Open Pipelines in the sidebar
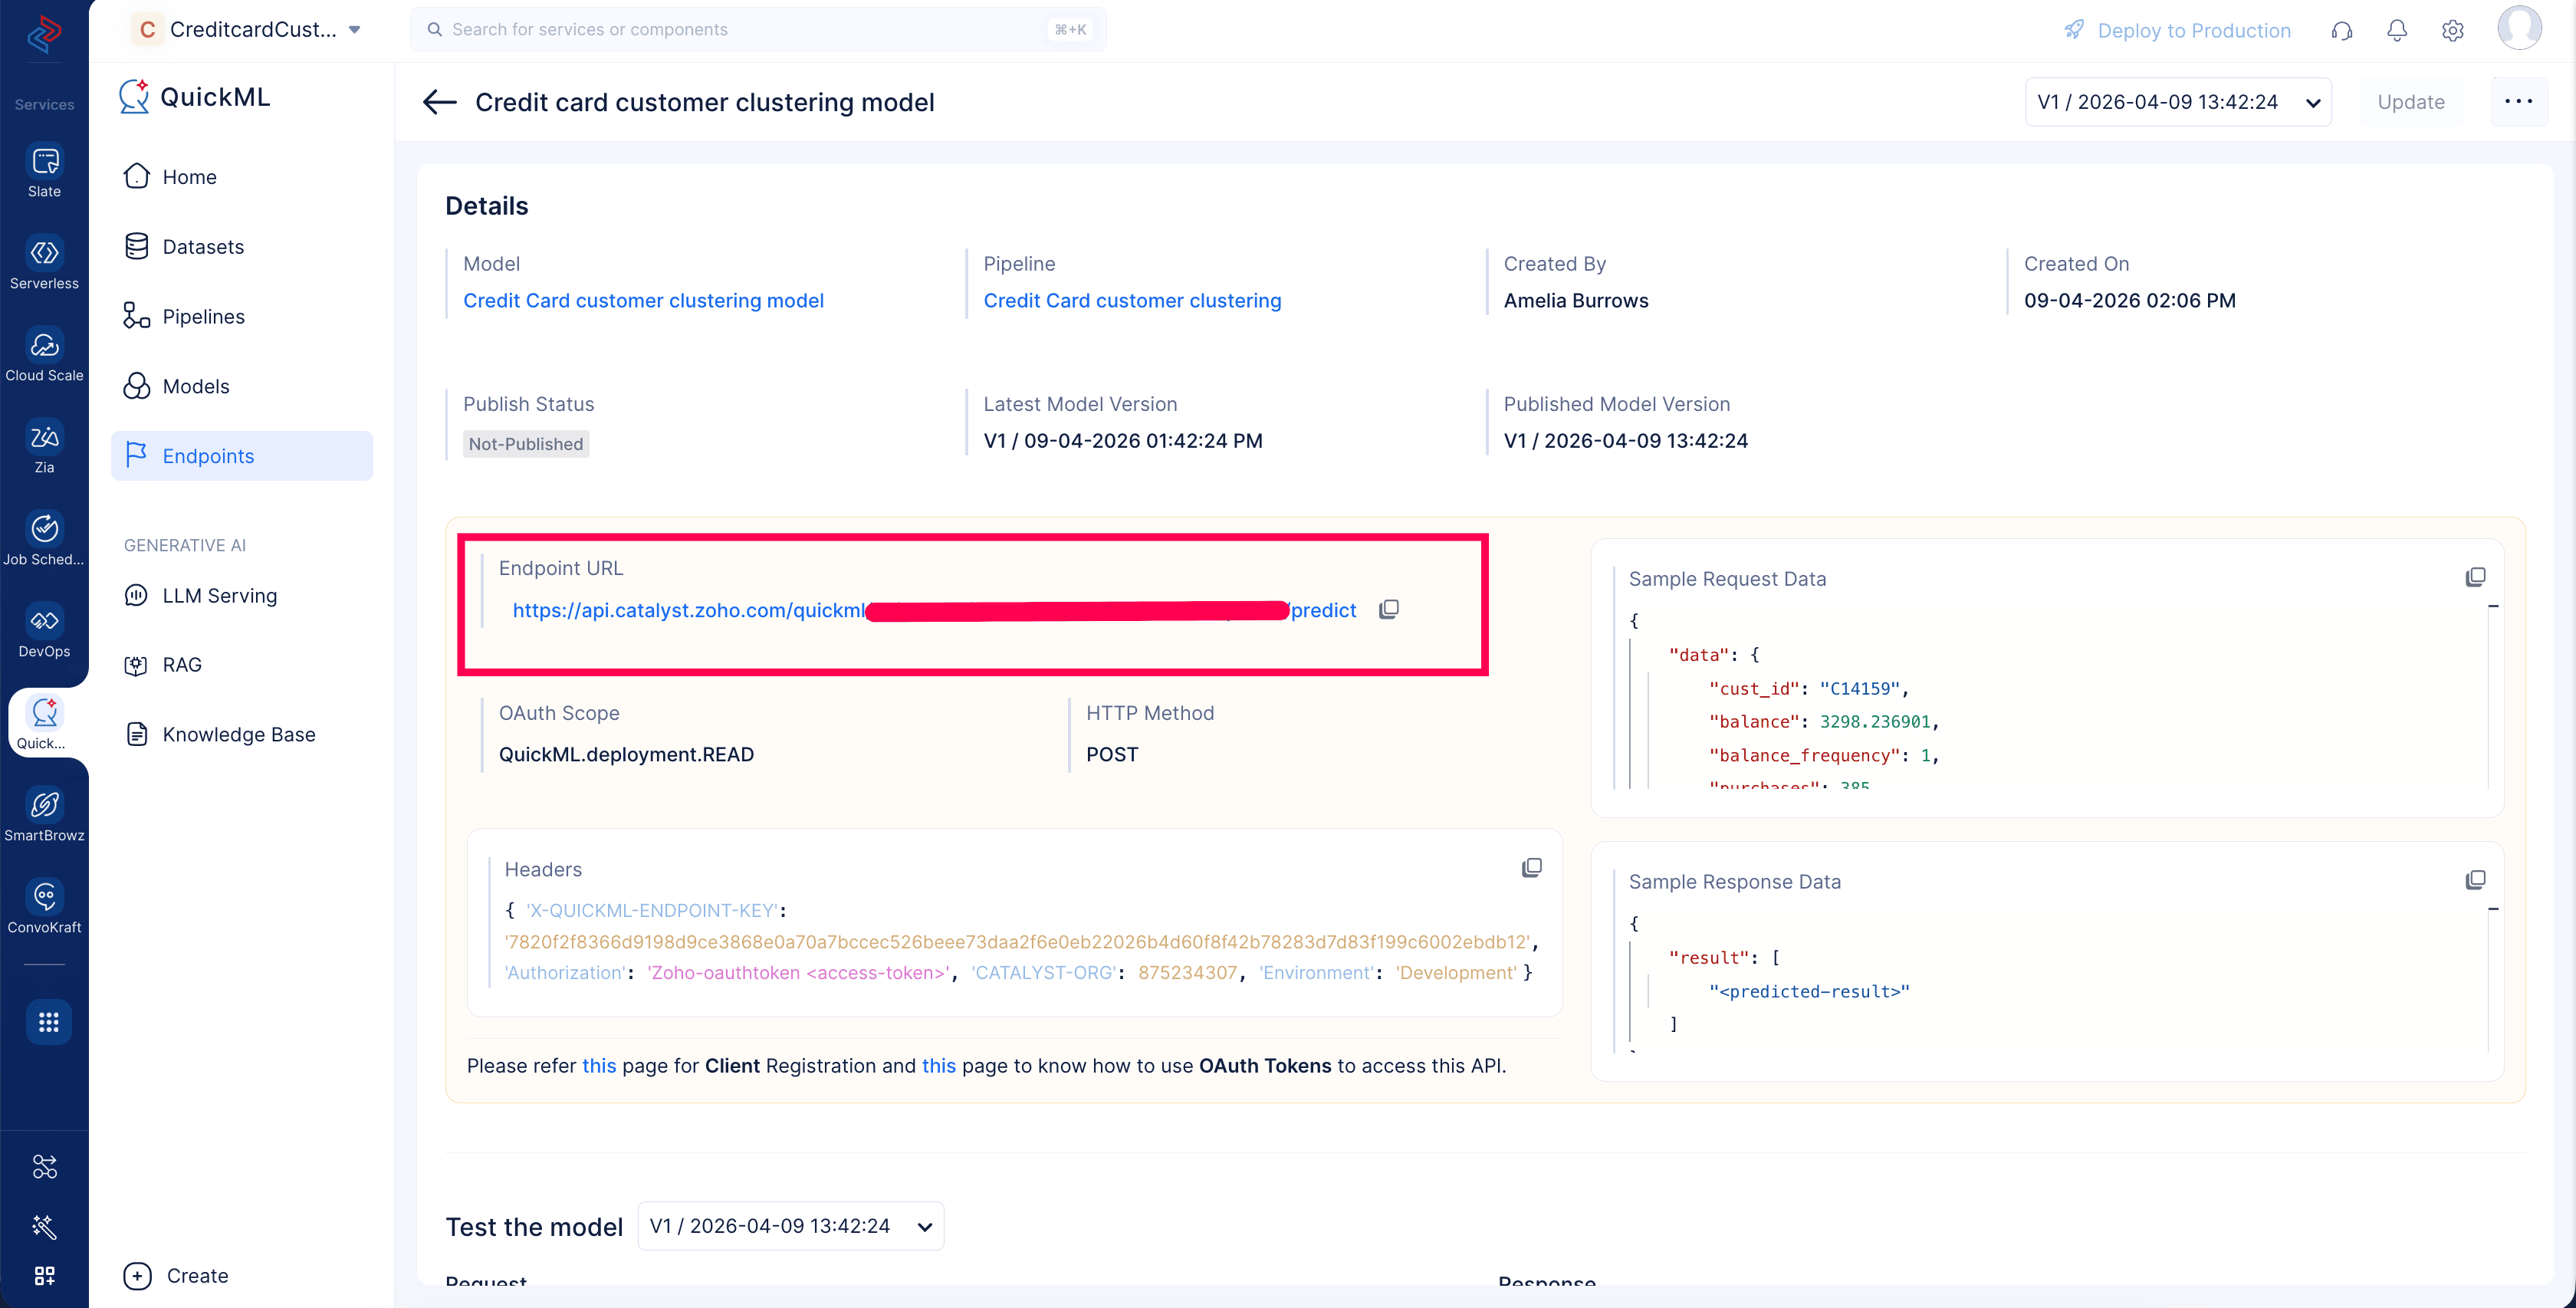The width and height of the screenshot is (2576, 1308). [x=242, y=316]
